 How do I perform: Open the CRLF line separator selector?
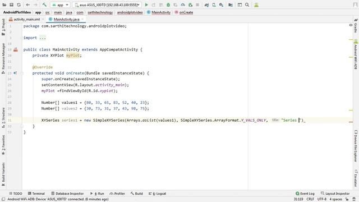coord(310,199)
